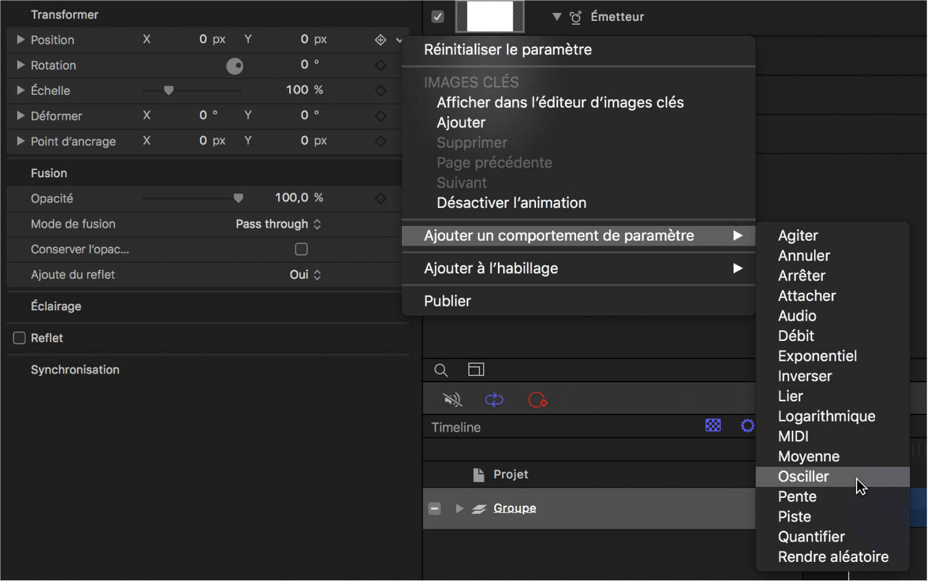Enable the Conserver l'opac checkbox

click(301, 249)
